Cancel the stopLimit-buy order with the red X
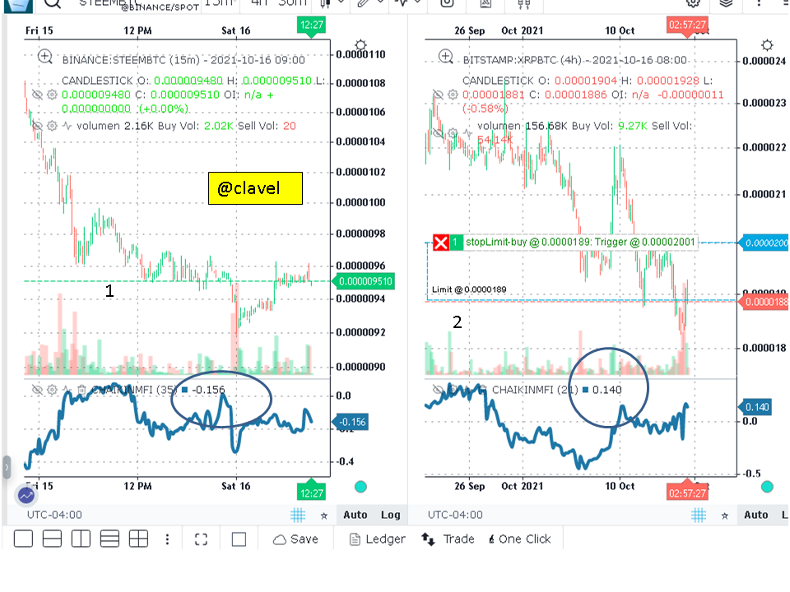 [441, 243]
